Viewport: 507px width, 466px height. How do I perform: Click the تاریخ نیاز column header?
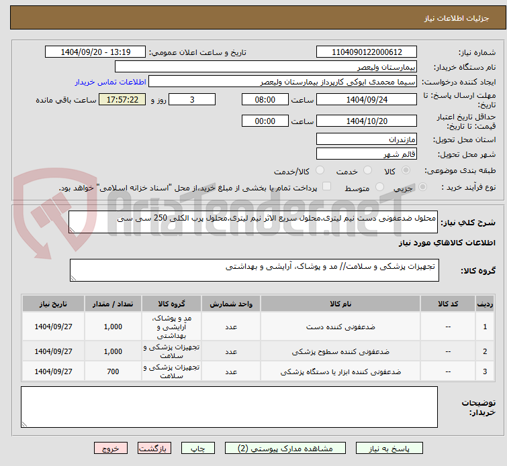(x=53, y=304)
